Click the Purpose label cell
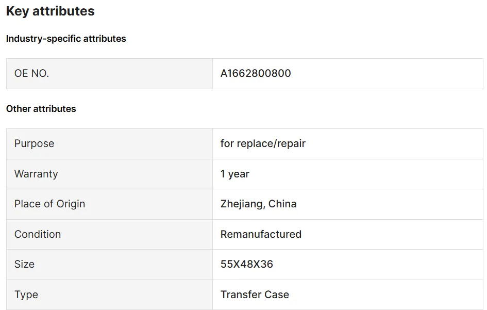Viewport: 487px width, 310px height. coord(34,143)
